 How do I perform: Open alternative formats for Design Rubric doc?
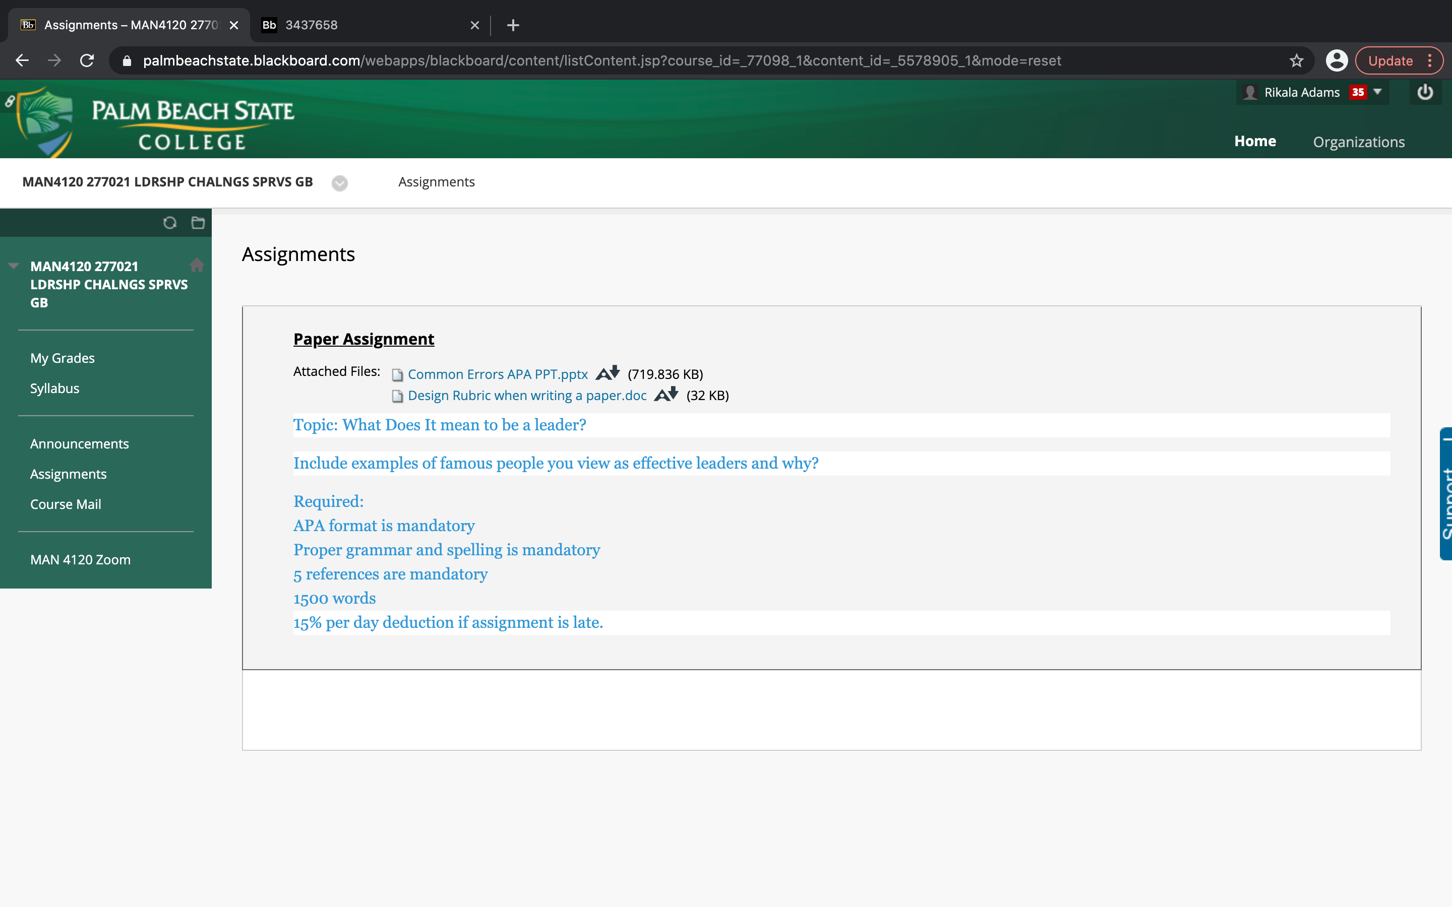tap(666, 395)
